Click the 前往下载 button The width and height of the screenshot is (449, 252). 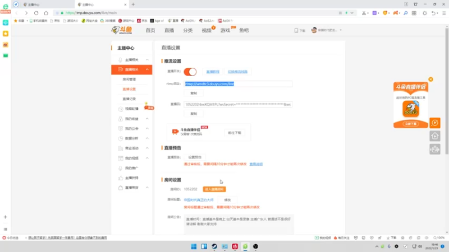click(x=235, y=133)
